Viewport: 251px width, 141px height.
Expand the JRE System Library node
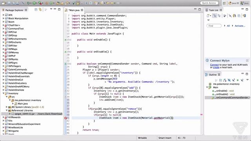(7, 107)
